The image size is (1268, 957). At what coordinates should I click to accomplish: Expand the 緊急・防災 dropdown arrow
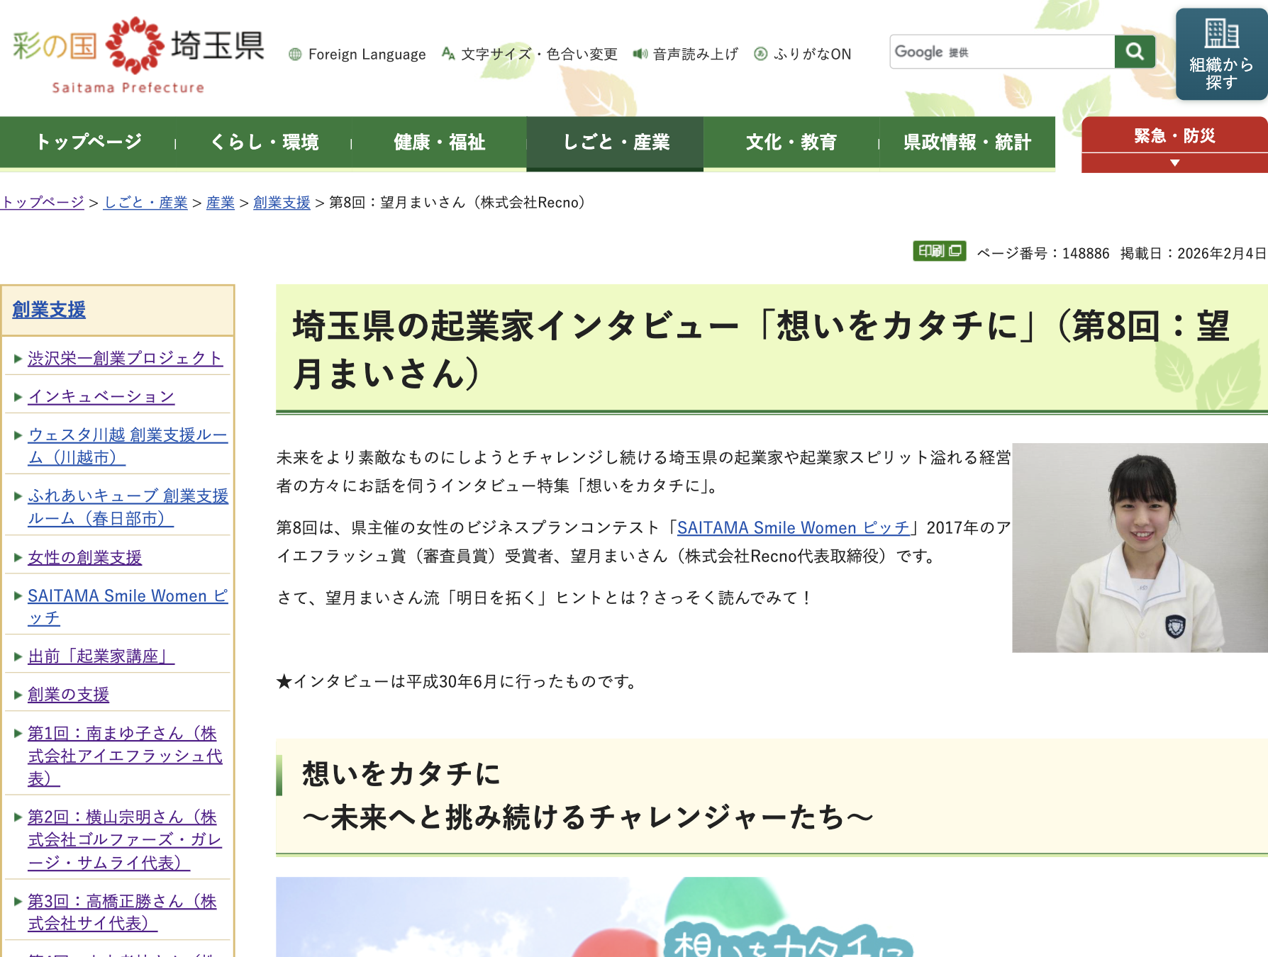(1174, 163)
